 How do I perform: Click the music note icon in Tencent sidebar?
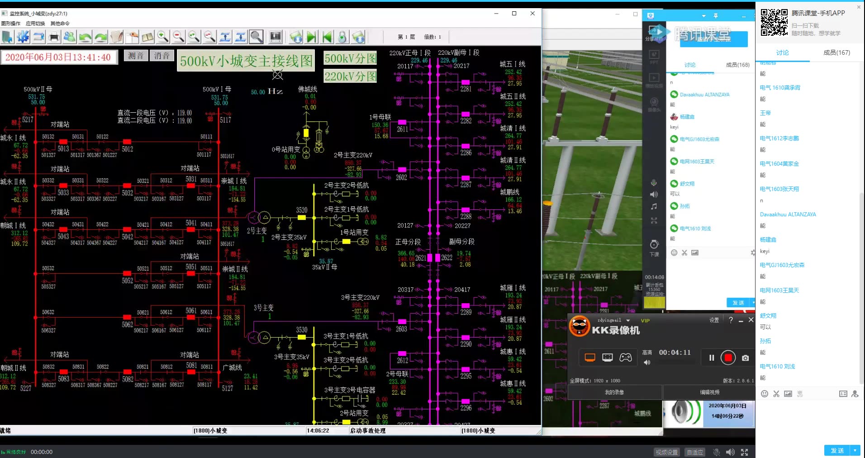pyautogui.click(x=654, y=206)
